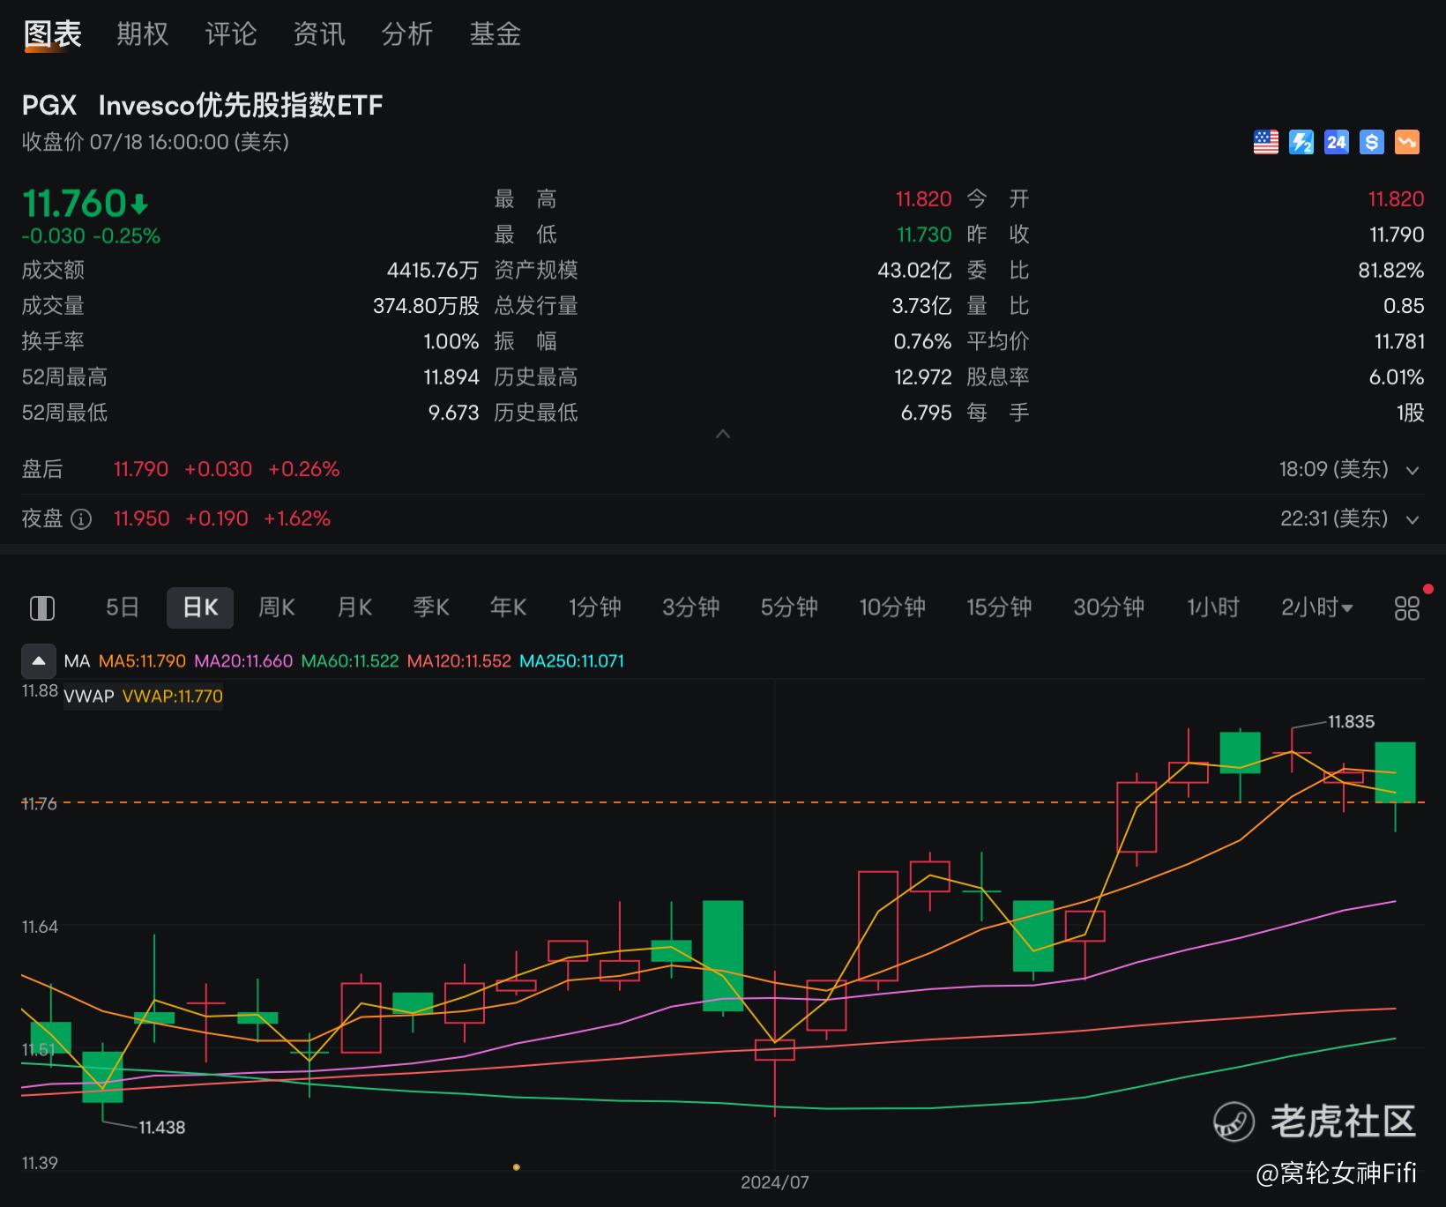1446x1207 pixels.
Task: Click the MA60:11.522 indicator label
Action: click(350, 661)
